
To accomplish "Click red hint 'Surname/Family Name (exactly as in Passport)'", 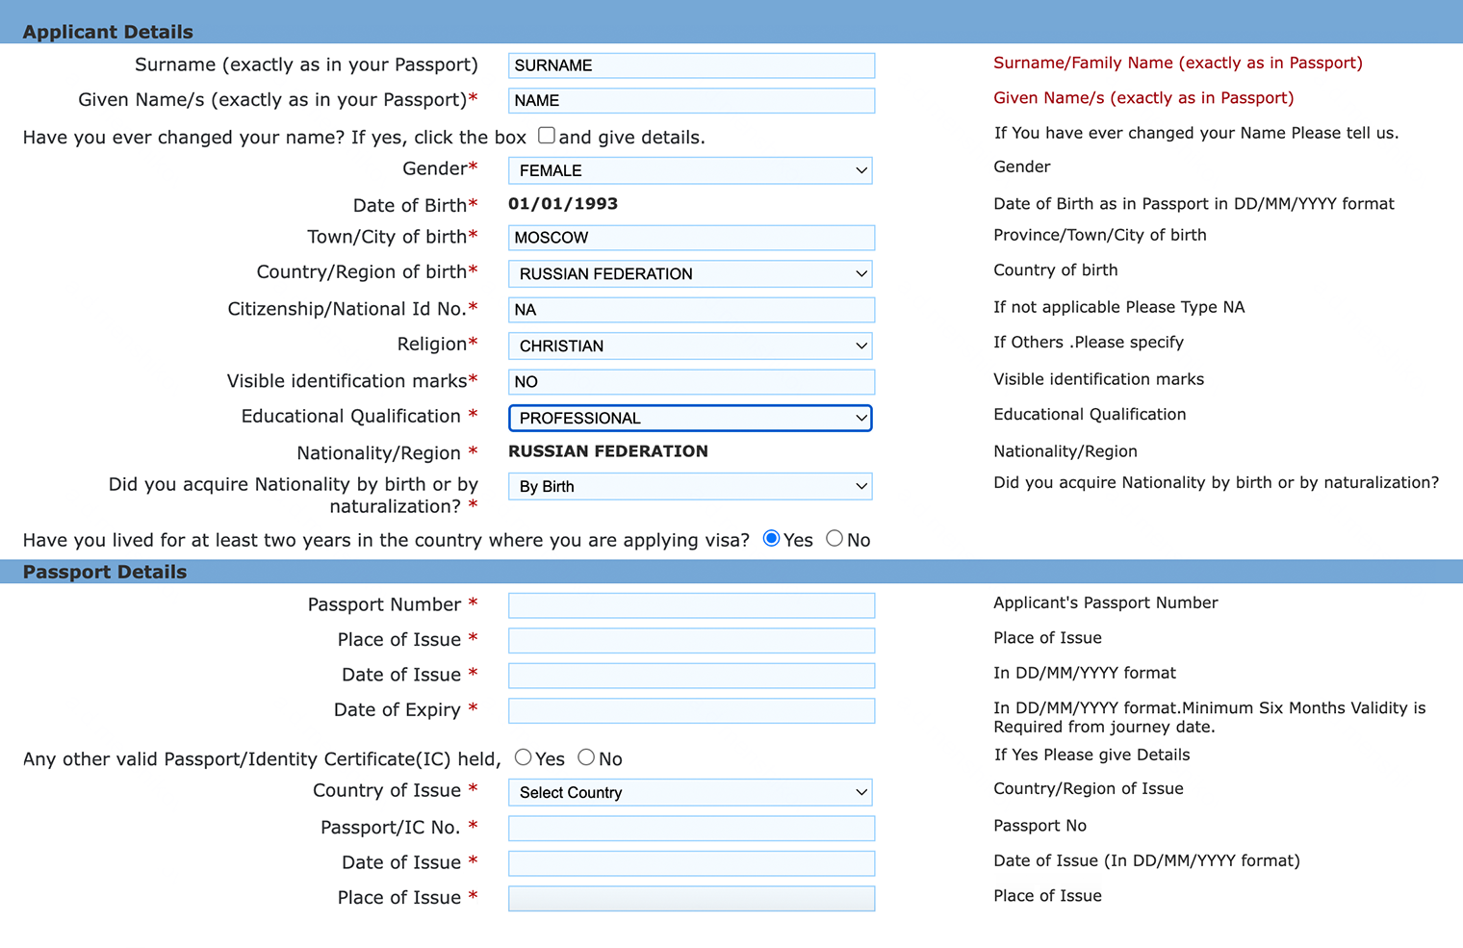I will pos(1178,63).
